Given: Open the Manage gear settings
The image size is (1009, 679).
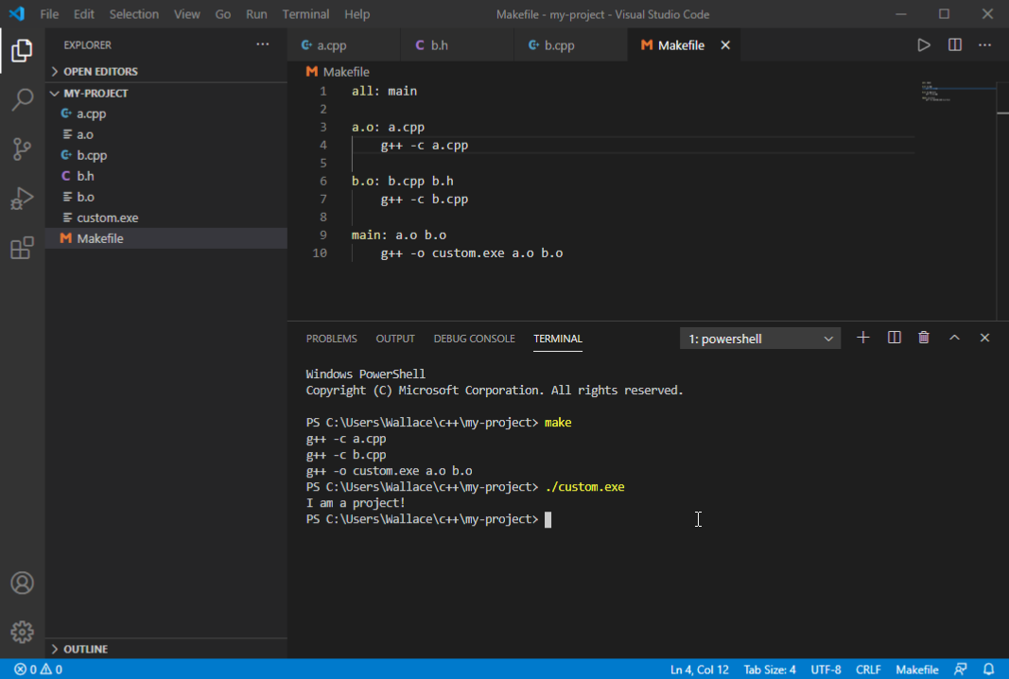Looking at the screenshot, I should click(x=22, y=632).
